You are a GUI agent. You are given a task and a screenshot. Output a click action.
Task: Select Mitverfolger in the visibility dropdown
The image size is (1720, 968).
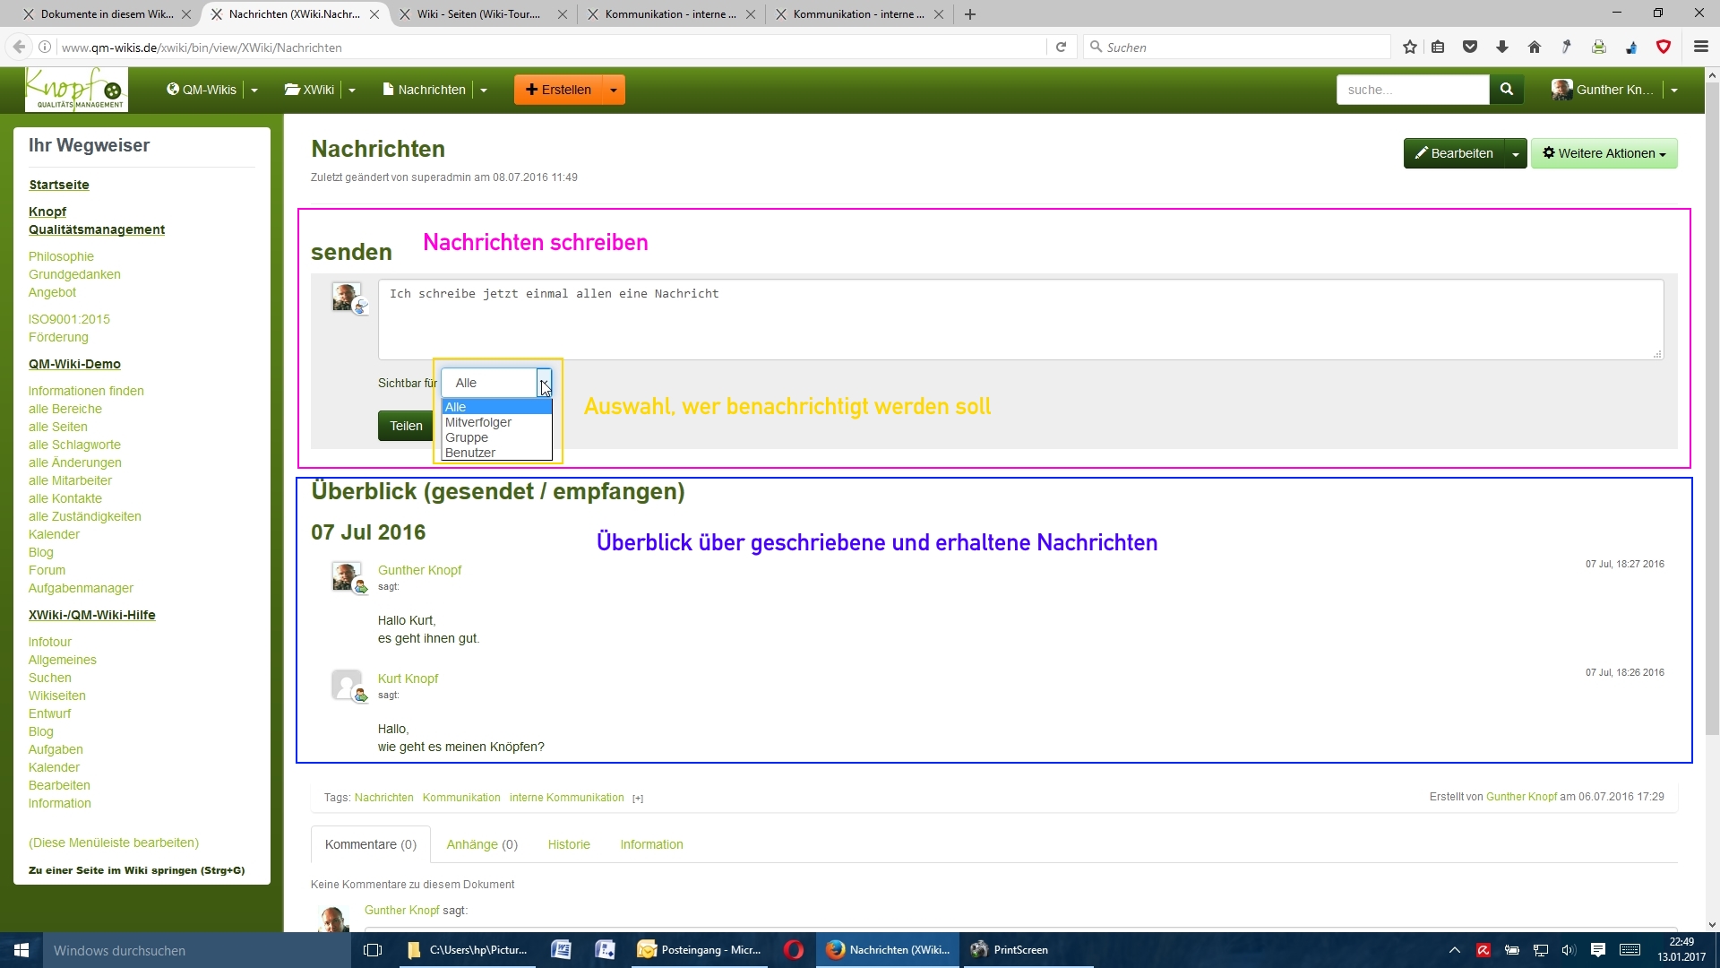(x=478, y=422)
